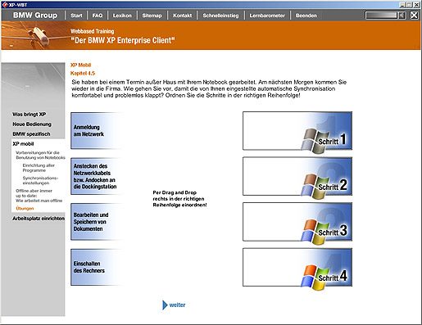The image size is (422, 325).
Task: Select the 'Anstecken des Netzwerkkabels' card
Action: click(96, 176)
